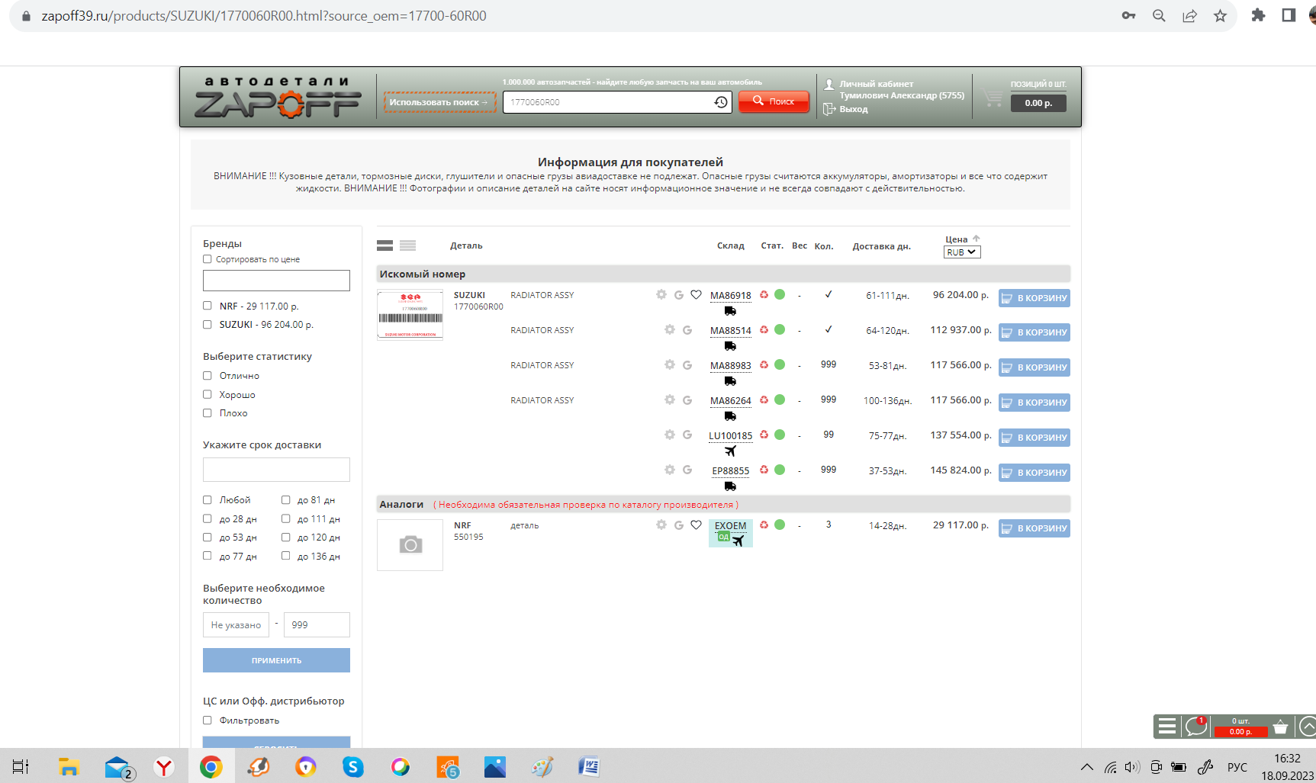
Task: Click the РУС language indicator
Action: pos(1237,767)
